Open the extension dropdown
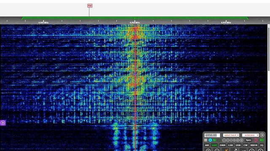The image size is (270, 151). pyautogui.click(x=251, y=135)
